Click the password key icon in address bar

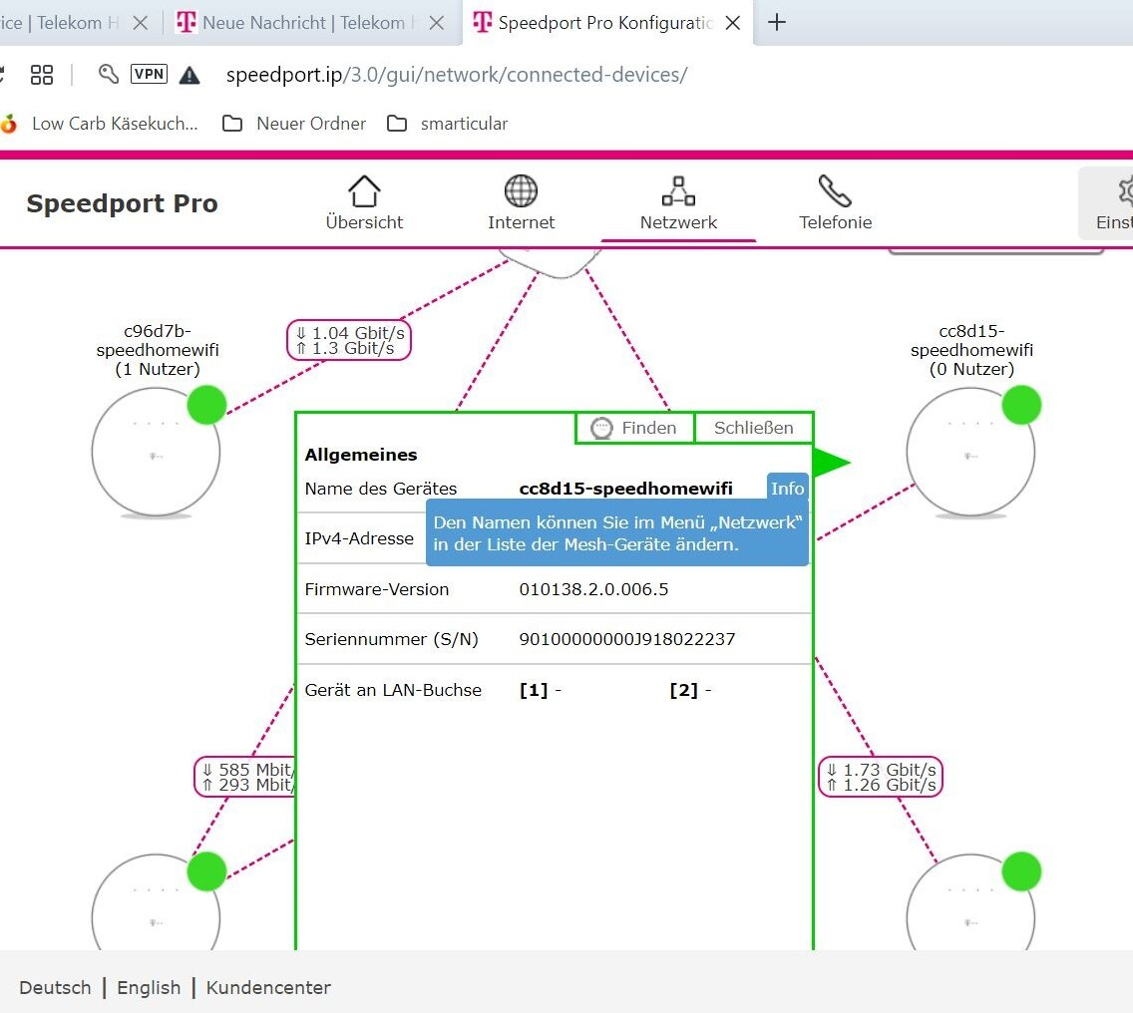tap(109, 74)
